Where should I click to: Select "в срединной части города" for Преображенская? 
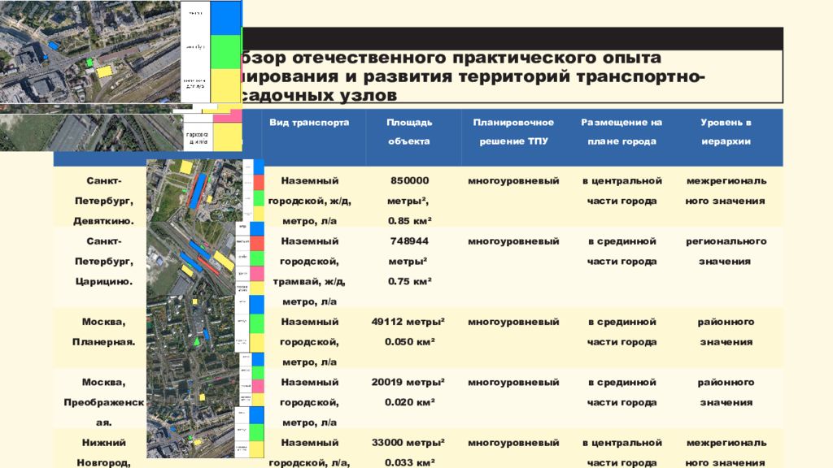pos(621,392)
